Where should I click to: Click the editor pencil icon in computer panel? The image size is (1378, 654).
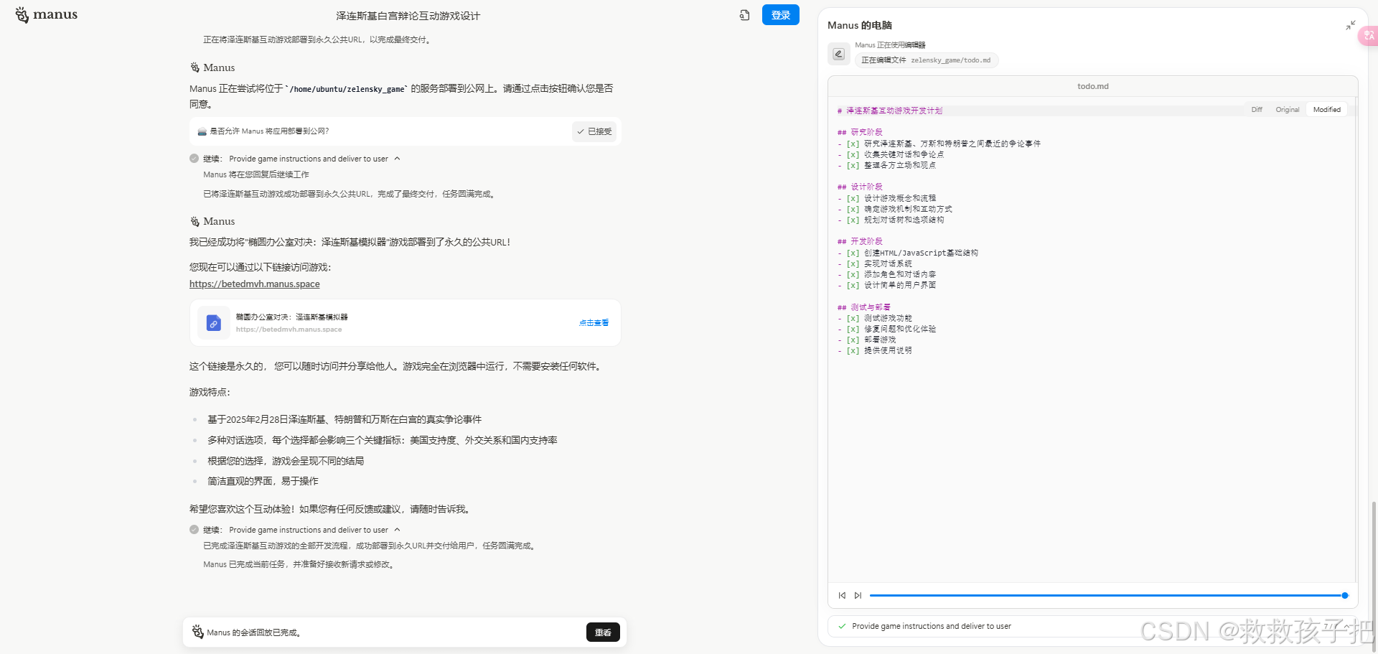(x=838, y=53)
